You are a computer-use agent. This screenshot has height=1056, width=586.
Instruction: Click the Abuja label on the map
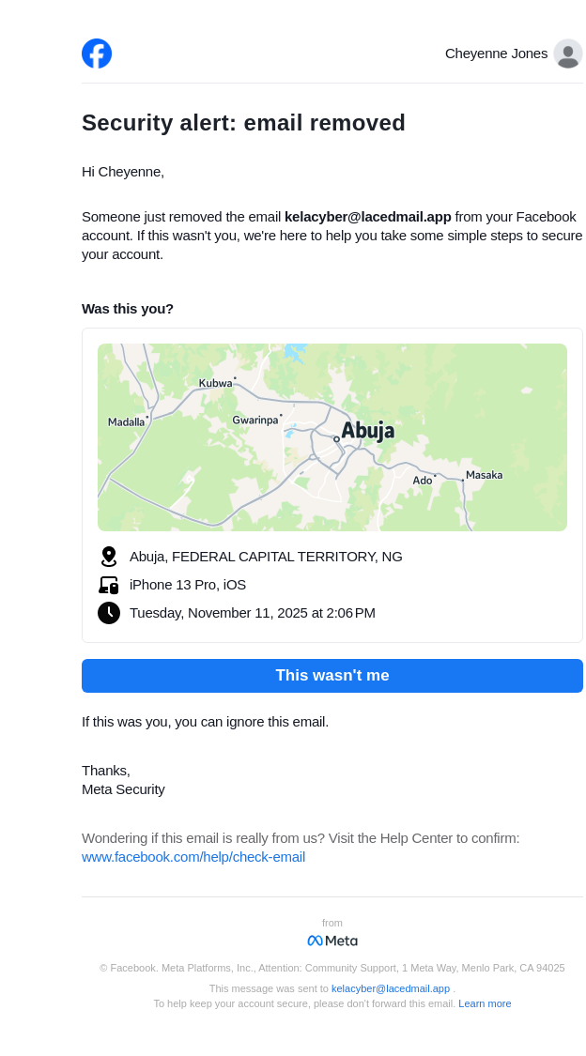(367, 431)
